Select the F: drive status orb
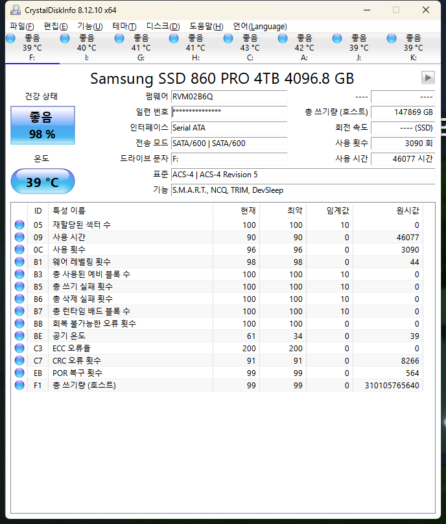446x524 pixels. click(x=10, y=39)
